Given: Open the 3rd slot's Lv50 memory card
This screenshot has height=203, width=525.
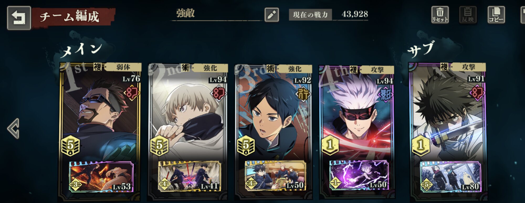Looking at the screenshot, I should coord(275,175).
